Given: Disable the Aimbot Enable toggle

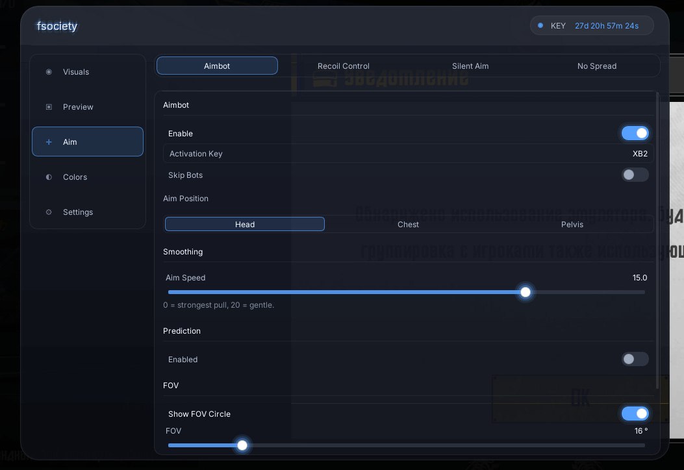Looking at the screenshot, I should pyautogui.click(x=635, y=134).
